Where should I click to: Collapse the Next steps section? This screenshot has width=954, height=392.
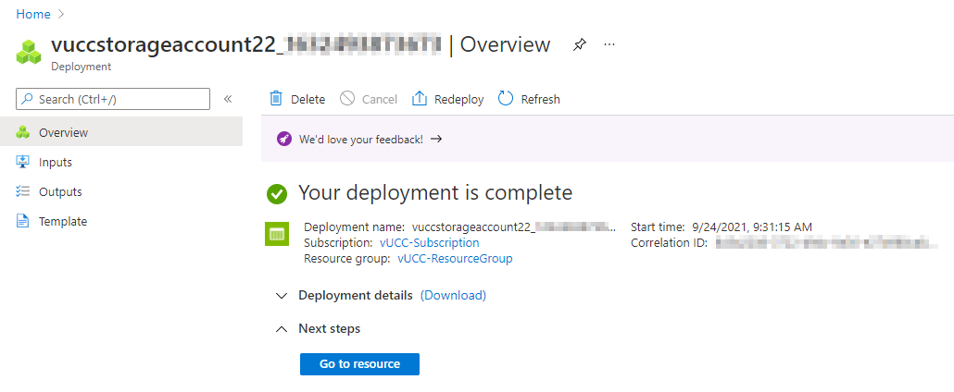[282, 329]
